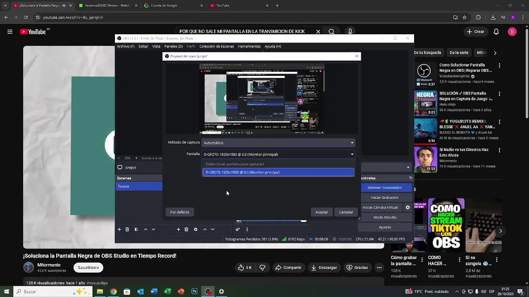Click Cancelar in properties dialog
Viewport: 529px width, 297px height.
[x=346, y=212]
